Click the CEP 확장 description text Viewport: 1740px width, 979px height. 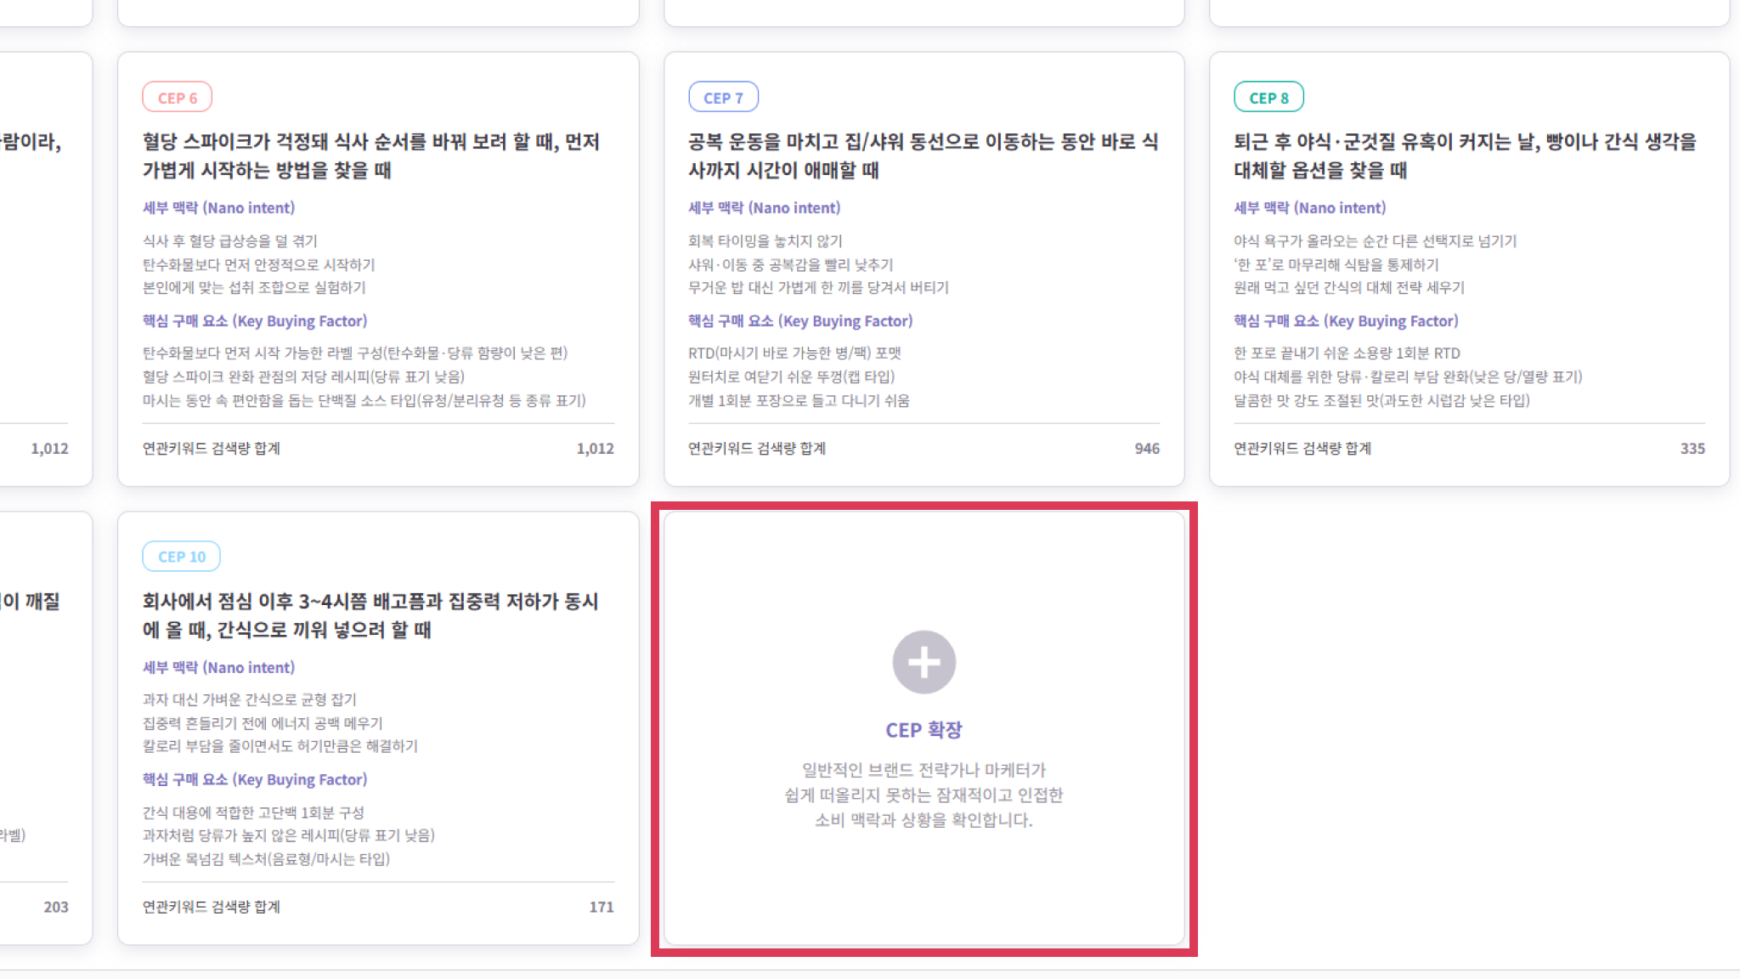(x=924, y=795)
